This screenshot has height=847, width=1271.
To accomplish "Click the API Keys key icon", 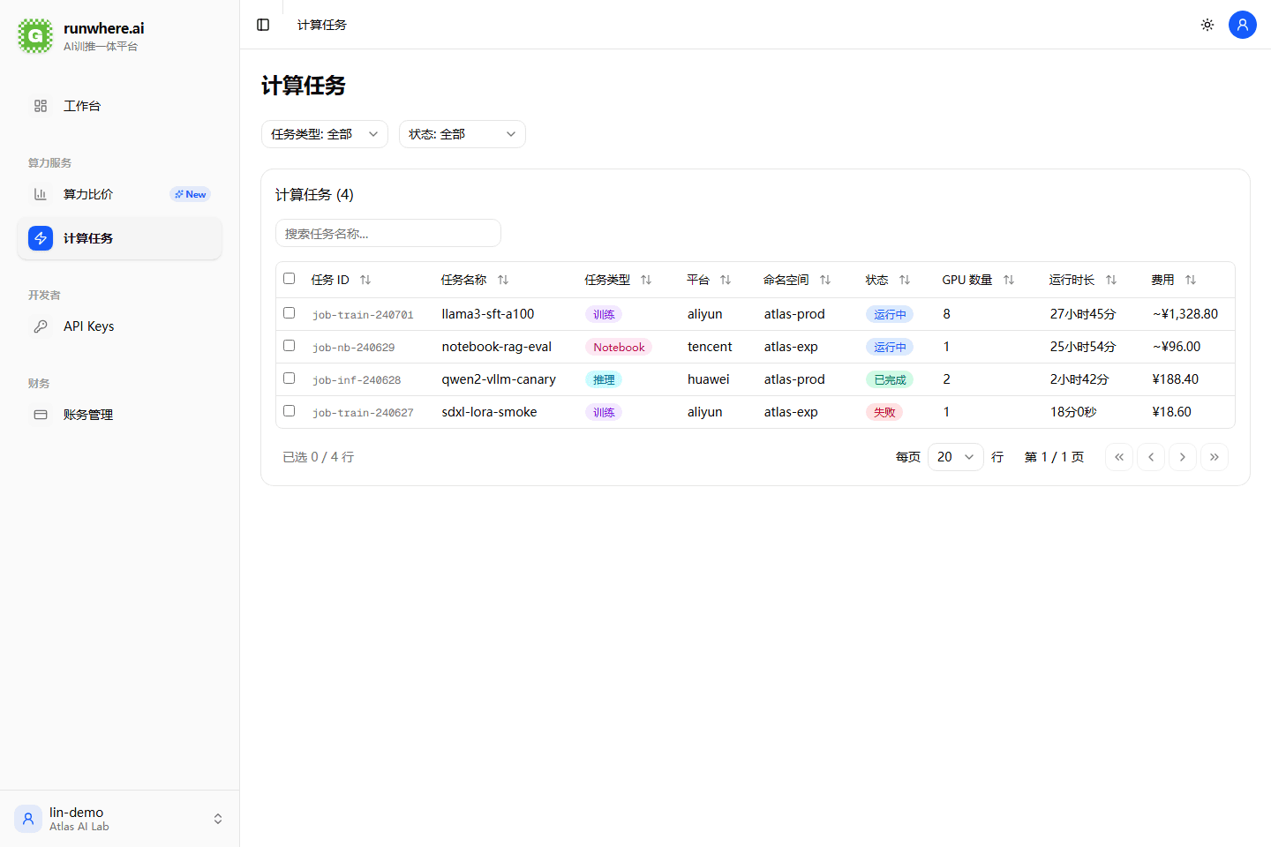I will click(41, 326).
